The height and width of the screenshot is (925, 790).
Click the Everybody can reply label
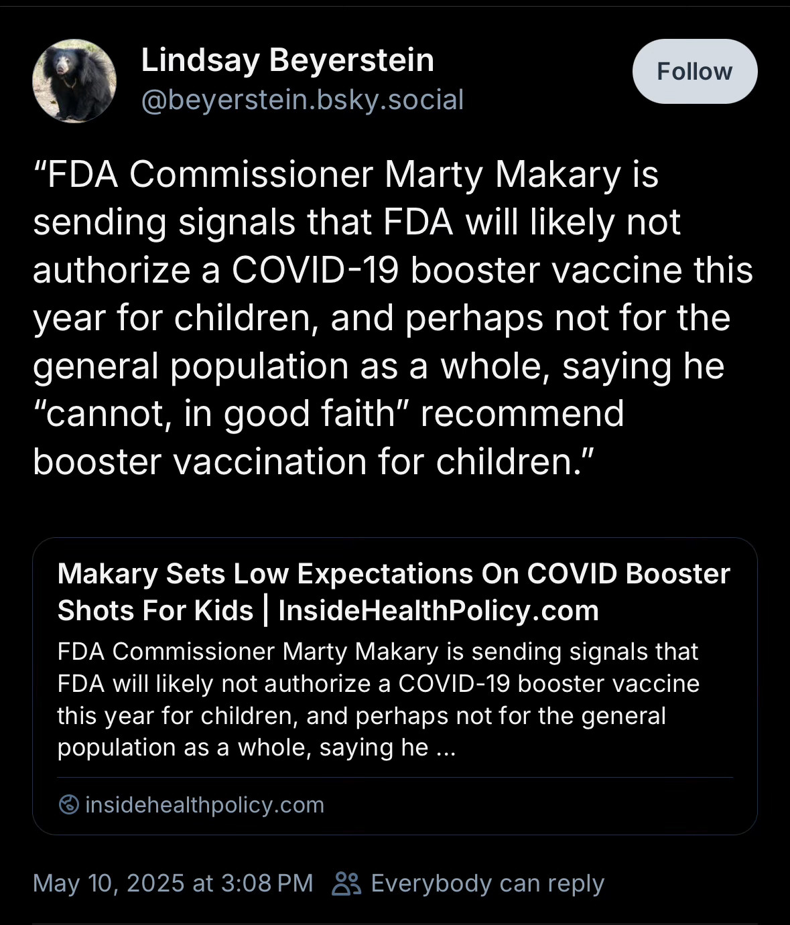(488, 883)
